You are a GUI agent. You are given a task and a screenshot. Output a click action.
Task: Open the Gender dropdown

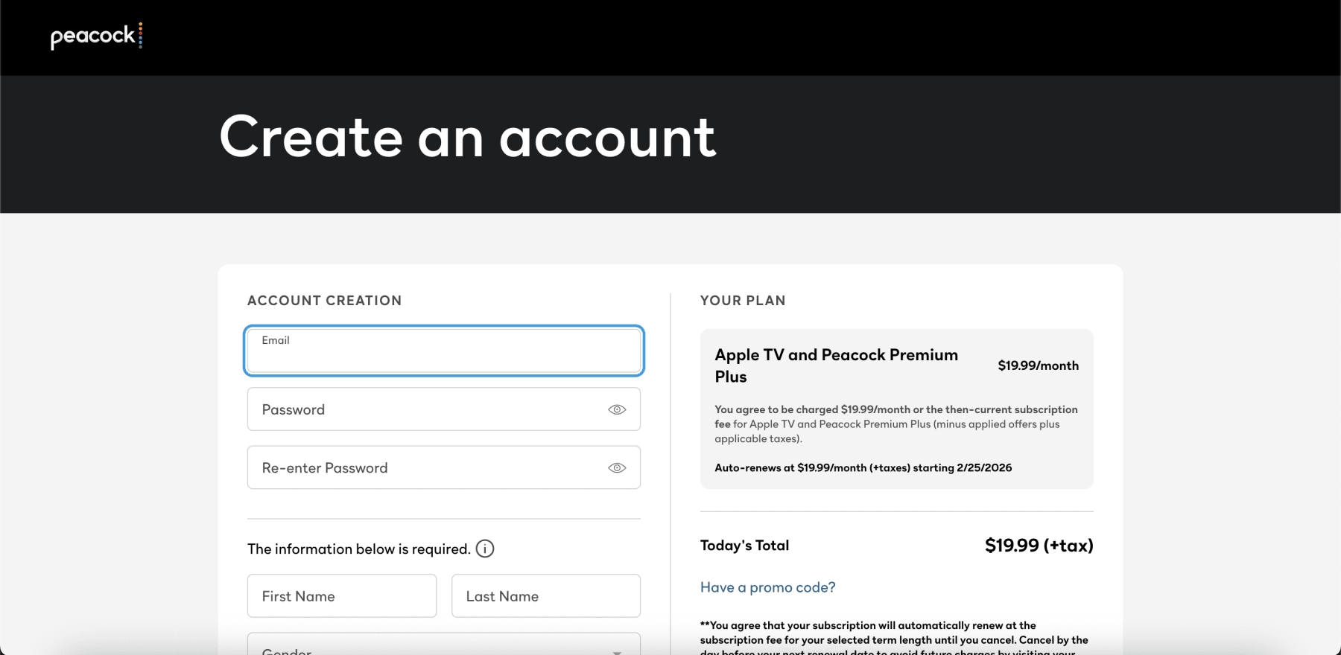(443, 646)
